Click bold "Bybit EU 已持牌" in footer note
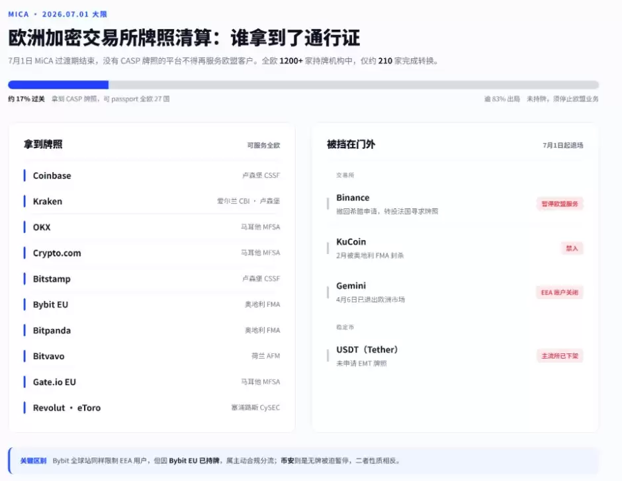Screen dimensions: 622x481 194,460
